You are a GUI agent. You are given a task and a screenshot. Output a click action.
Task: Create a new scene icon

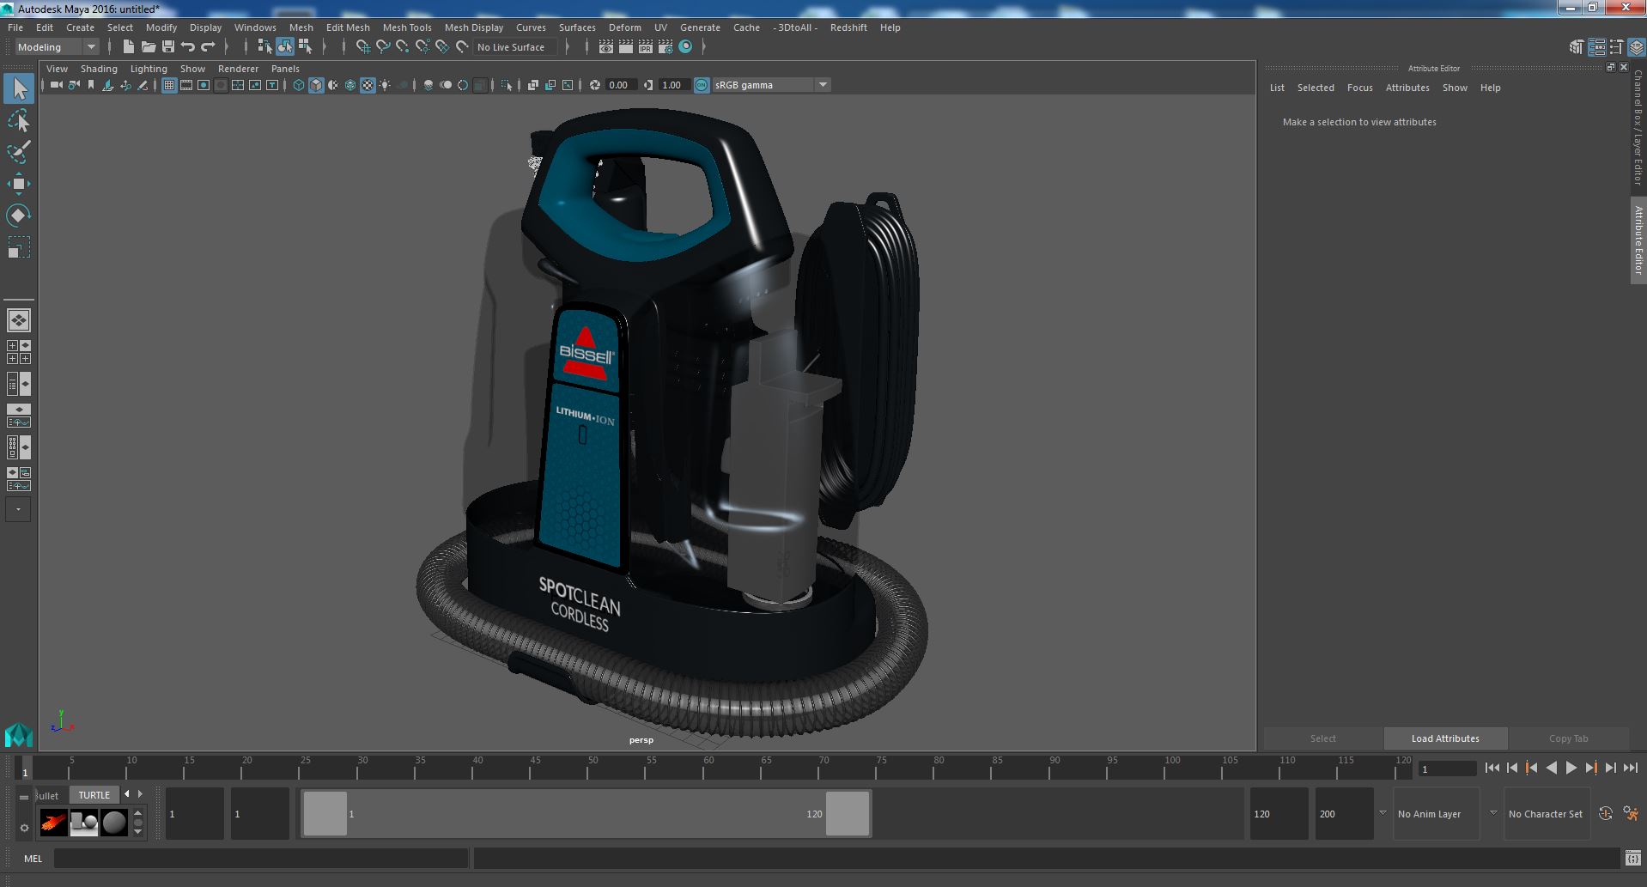[128, 47]
